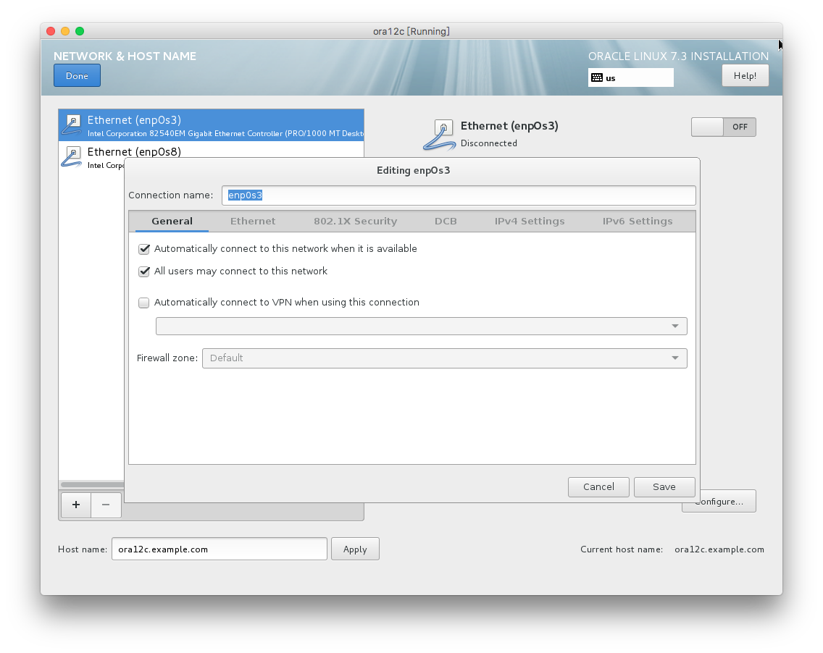Uncheck Automatically connect to this network
The width and height of the screenshot is (823, 653).
[144, 248]
